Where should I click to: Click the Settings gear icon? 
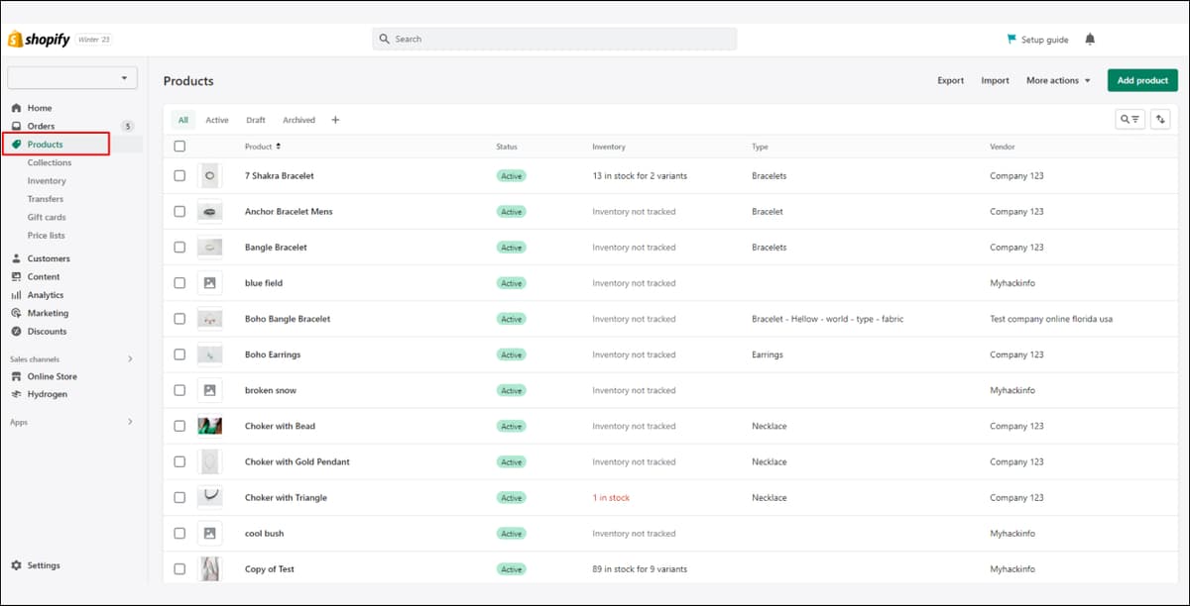click(16, 565)
